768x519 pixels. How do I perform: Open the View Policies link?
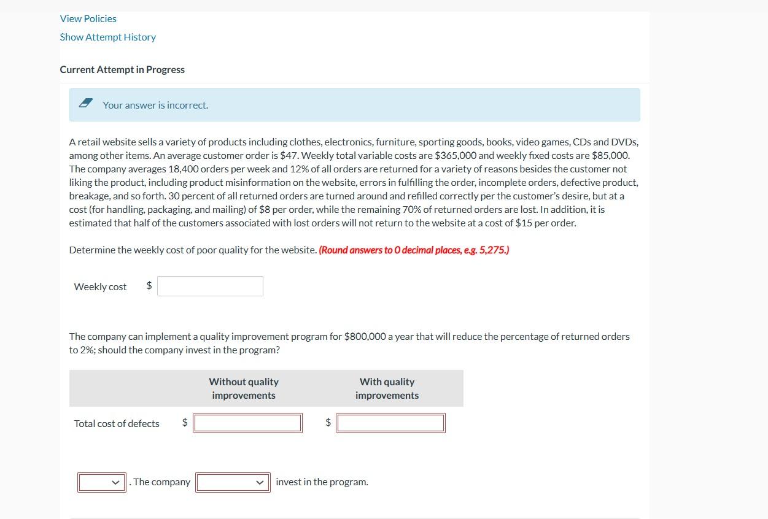[x=88, y=18]
